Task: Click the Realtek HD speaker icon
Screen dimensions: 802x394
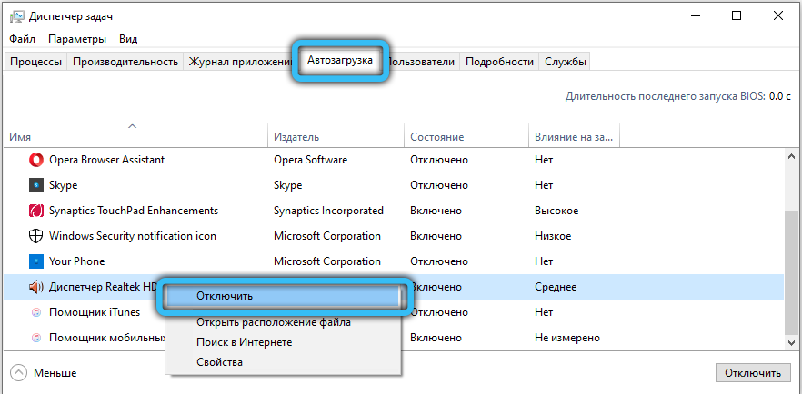Action: pyautogui.click(x=35, y=287)
